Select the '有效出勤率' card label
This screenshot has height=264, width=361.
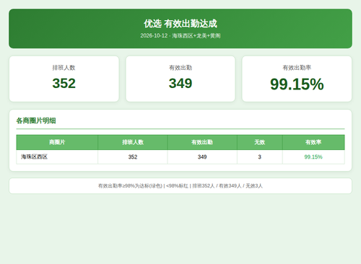(297, 68)
